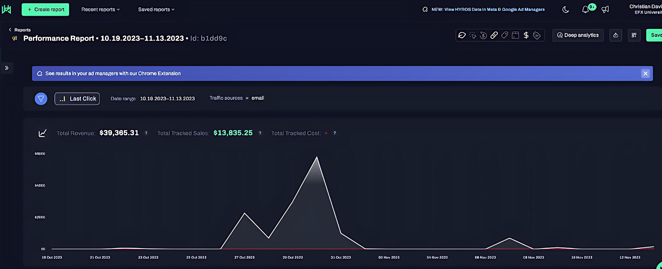
Task: Select the cursor-click icon in report toolbar
Action: pyautogui.click(x=473, y=35)
